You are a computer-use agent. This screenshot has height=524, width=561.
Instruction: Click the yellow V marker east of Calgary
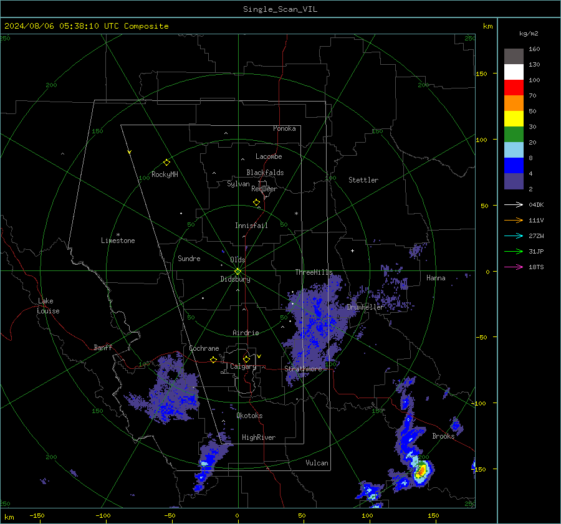tap(259, 356)
